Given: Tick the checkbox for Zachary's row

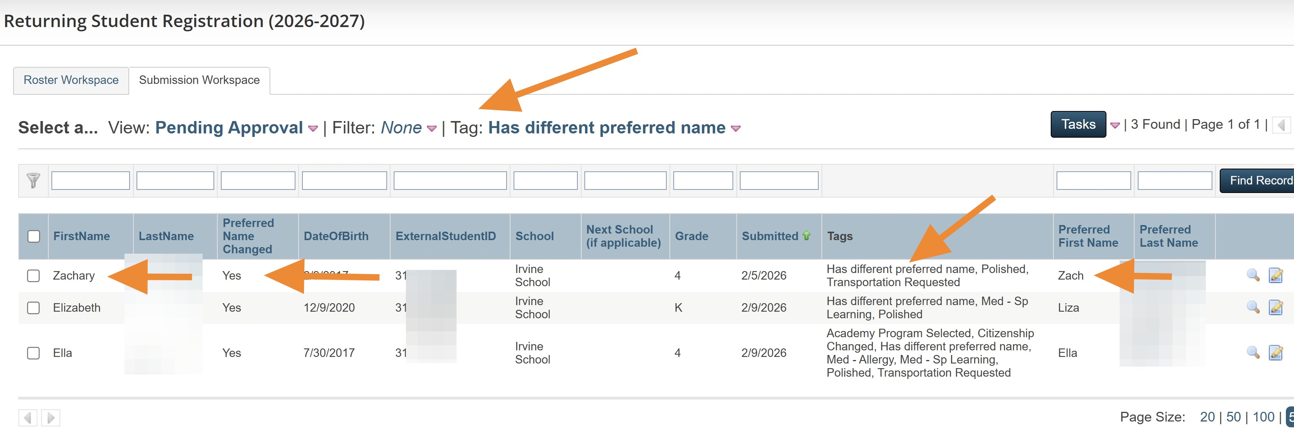Looking at the screenshot, I should [x=34, y=276].
